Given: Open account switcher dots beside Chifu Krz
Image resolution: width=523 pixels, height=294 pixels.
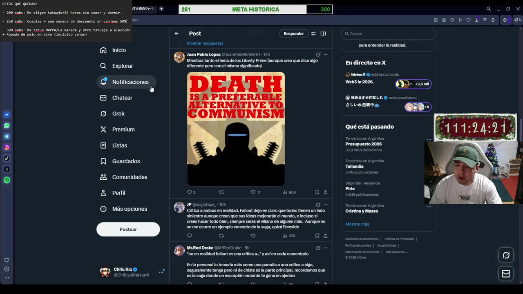Looking at the screenshot, I should pyautogui.click(x=161, y=272).
